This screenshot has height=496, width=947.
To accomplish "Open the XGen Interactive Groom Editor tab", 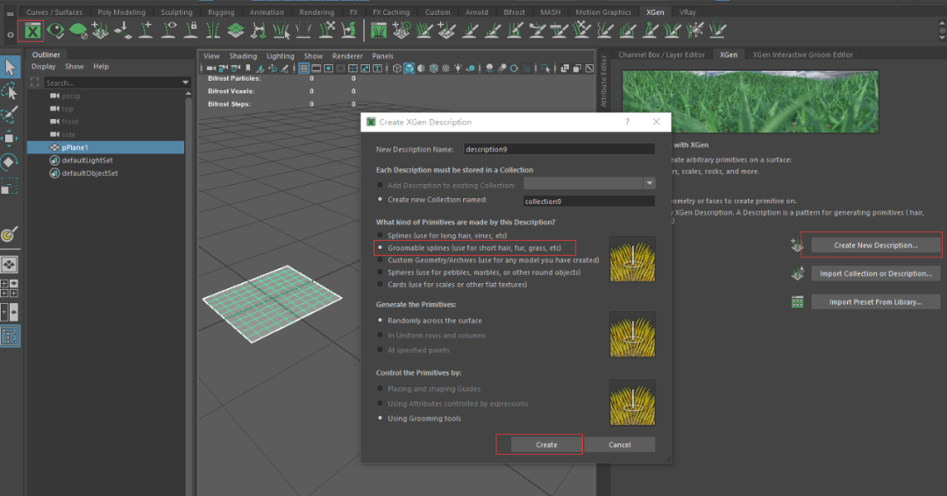I will [802, 54].
